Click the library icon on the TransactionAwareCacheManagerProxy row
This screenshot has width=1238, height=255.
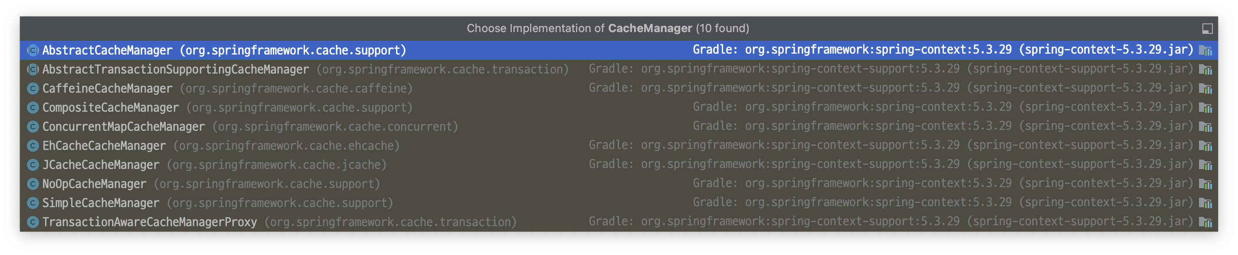pos(1205,222)
